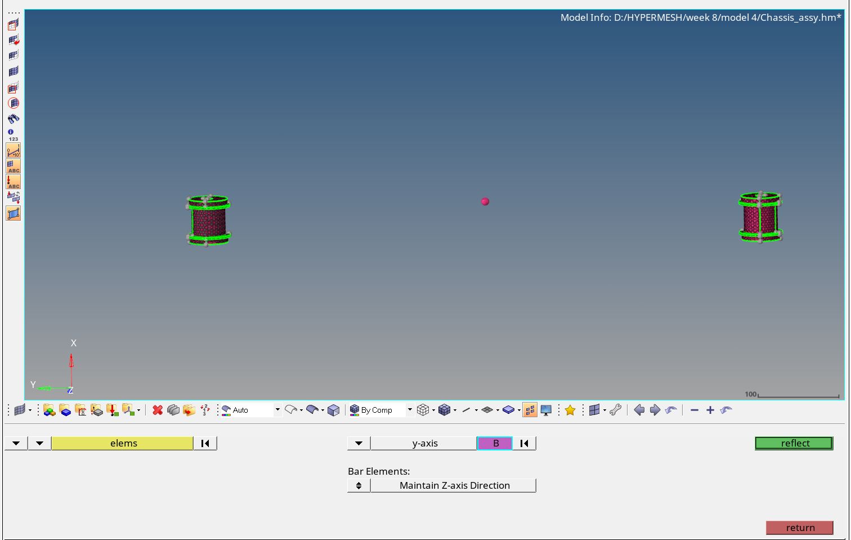Open the By Comp coloring dropdown
The width and height of the screenshot is (851, 540).
pyautogui.click(x=409, y=410)
